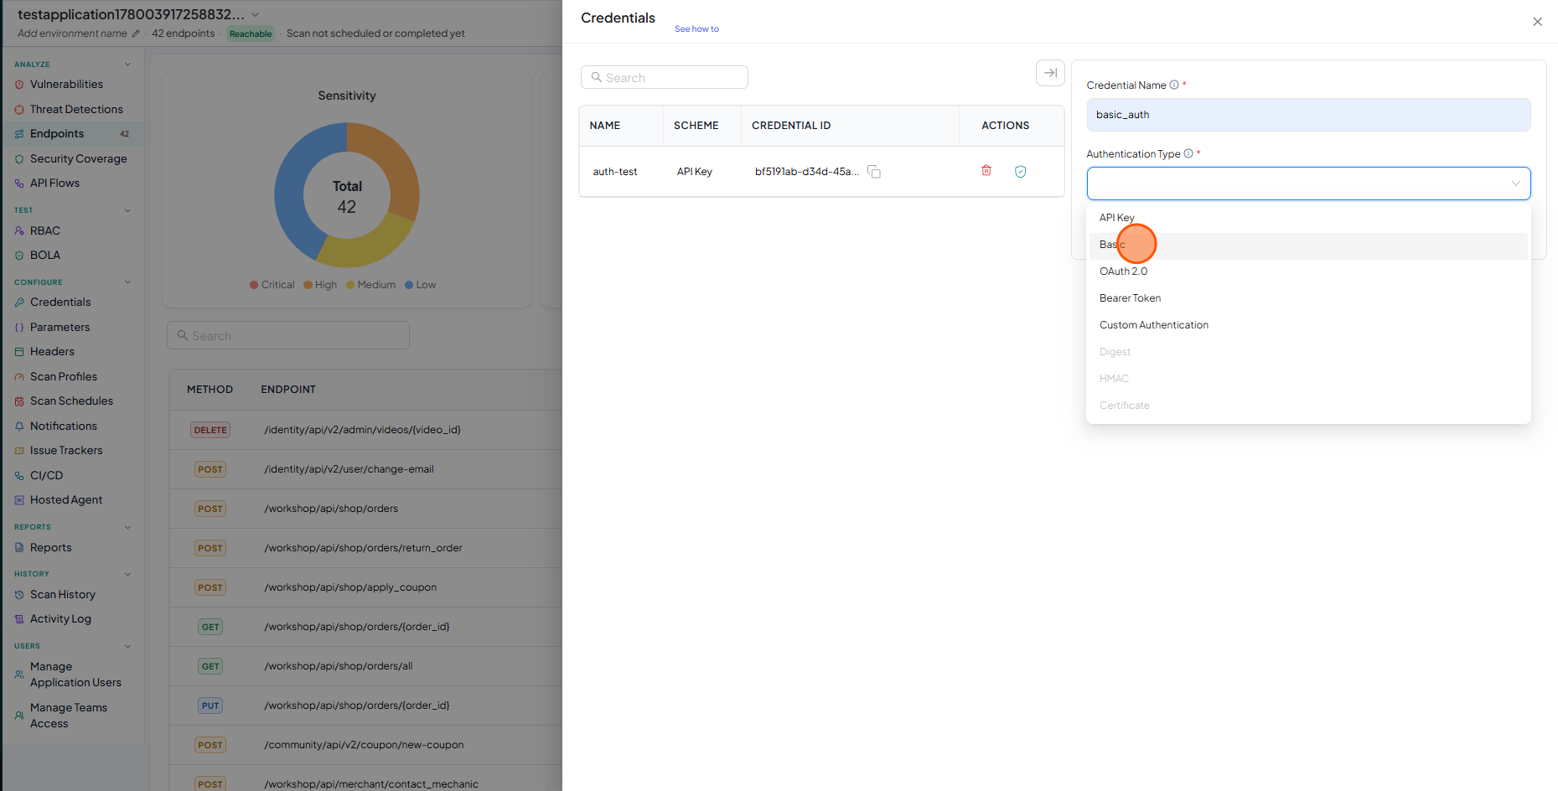Click the Reachable status badge
The width and height of the screenshot is (1558, 791).
(x=251, y=34)
